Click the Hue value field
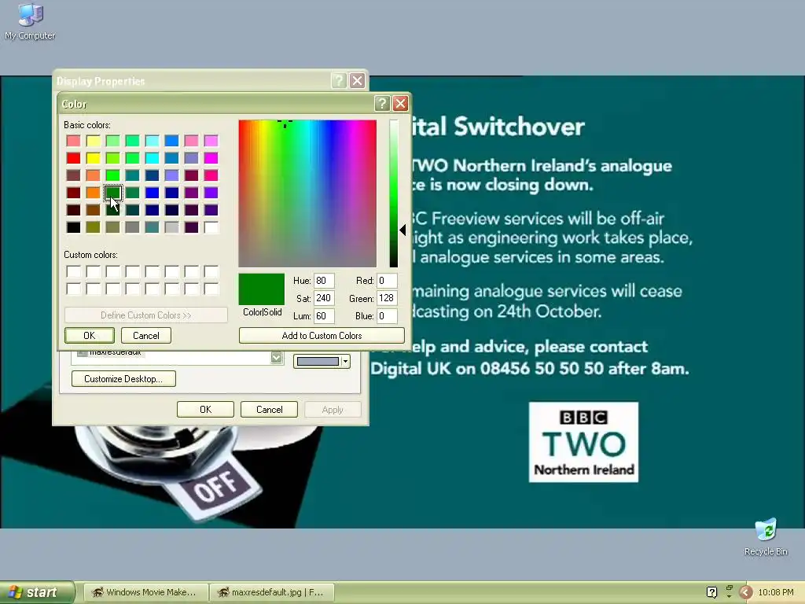The image size is (805, 604). (324, 281)
